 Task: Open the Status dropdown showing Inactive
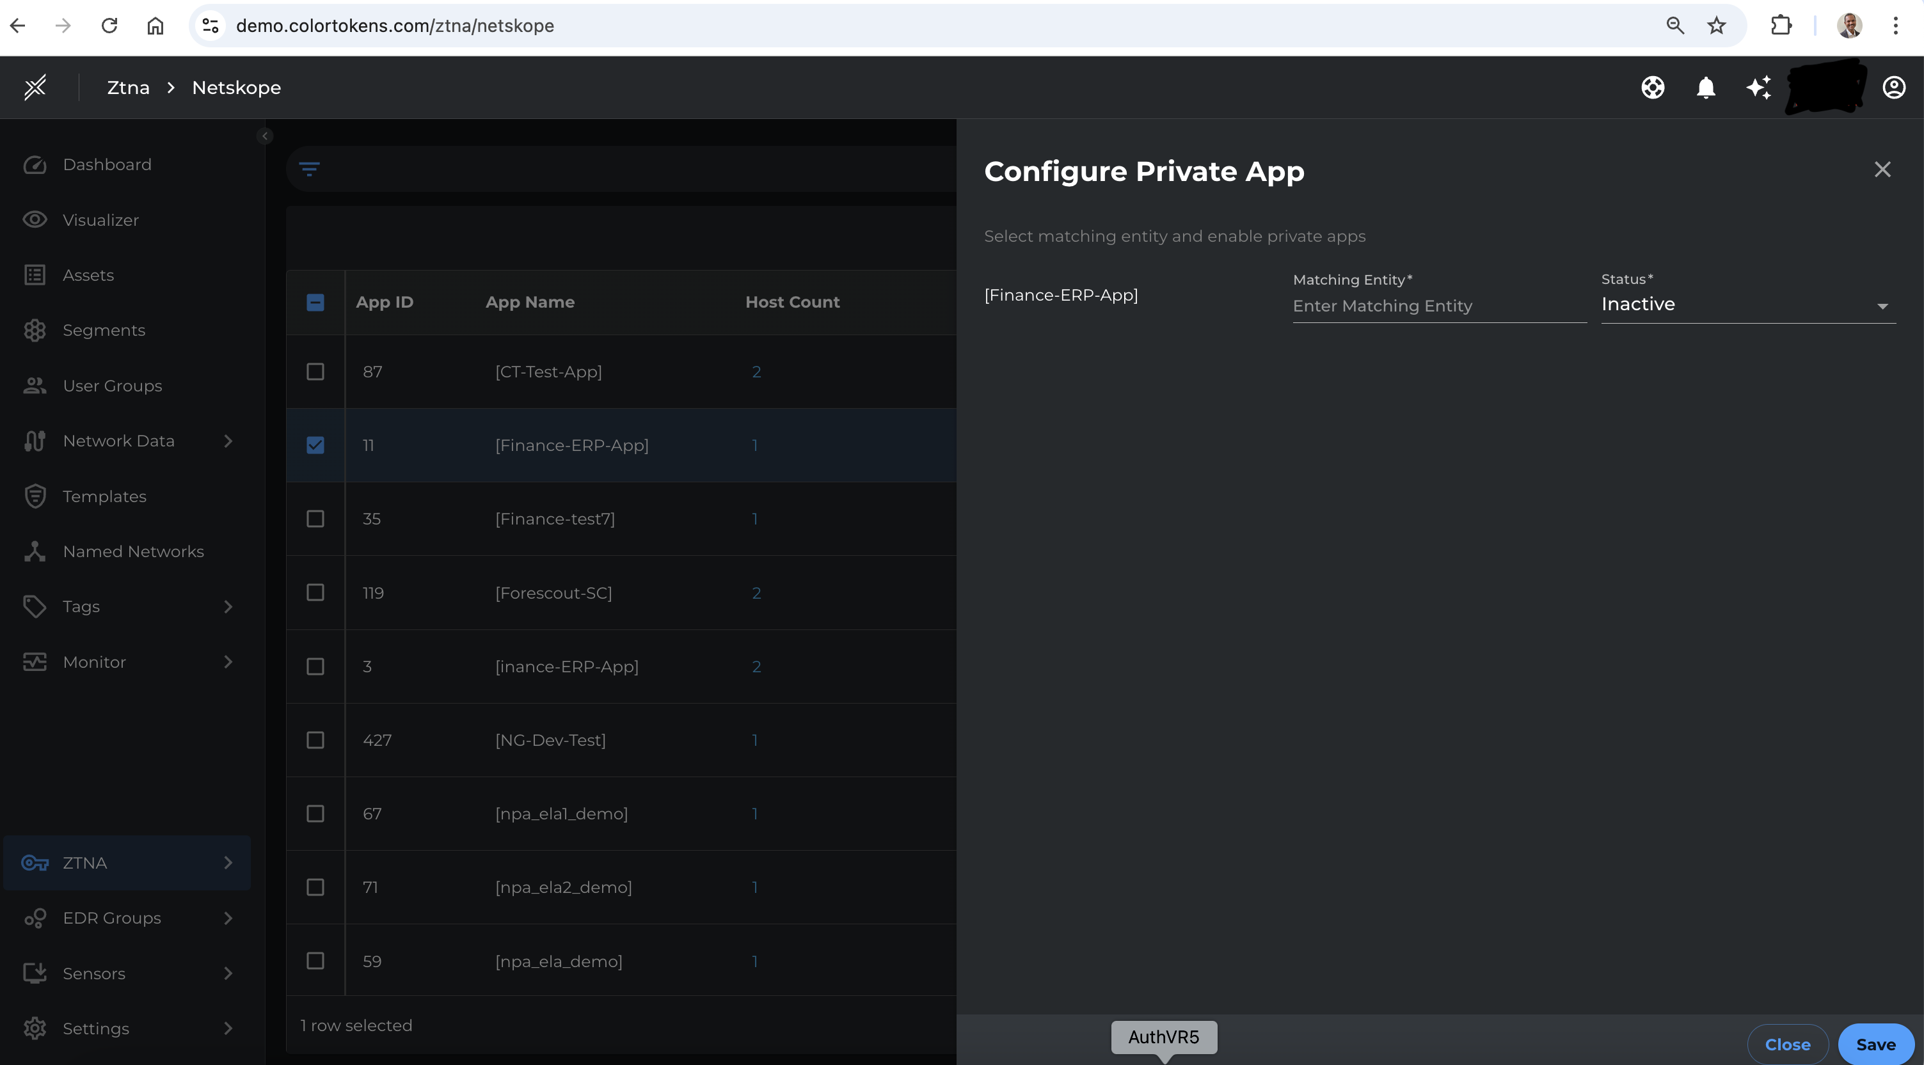1748,304
